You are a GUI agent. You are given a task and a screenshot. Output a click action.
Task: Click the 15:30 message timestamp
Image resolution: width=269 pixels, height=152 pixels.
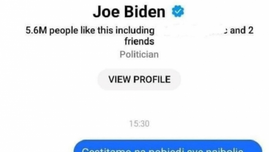[139, 124]
